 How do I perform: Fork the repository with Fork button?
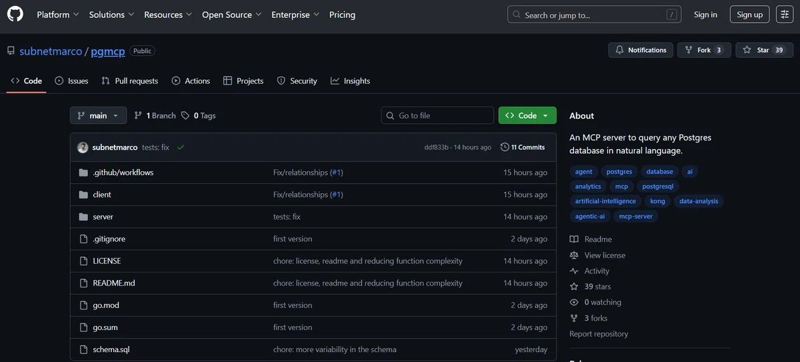(704, 50)
